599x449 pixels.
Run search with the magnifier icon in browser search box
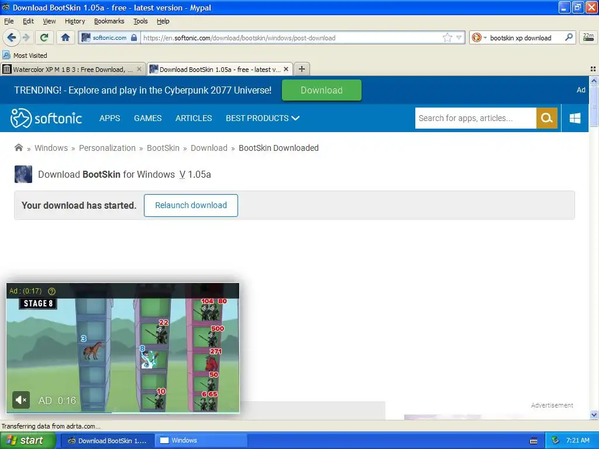[x=569, y=37]
